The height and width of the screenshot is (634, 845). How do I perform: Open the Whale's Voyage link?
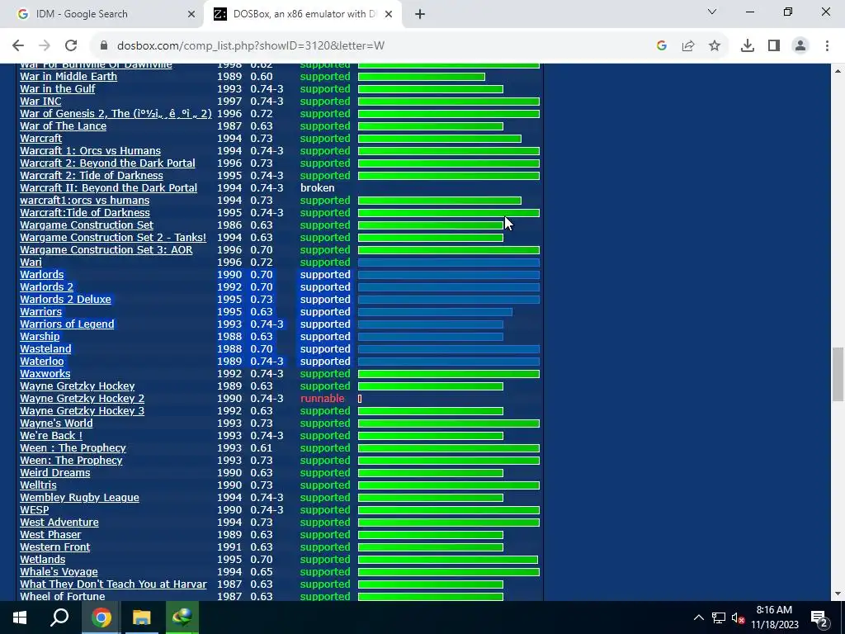(x=59, y=573)
